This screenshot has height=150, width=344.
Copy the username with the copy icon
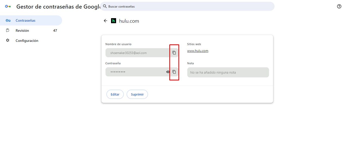(174, 53)
